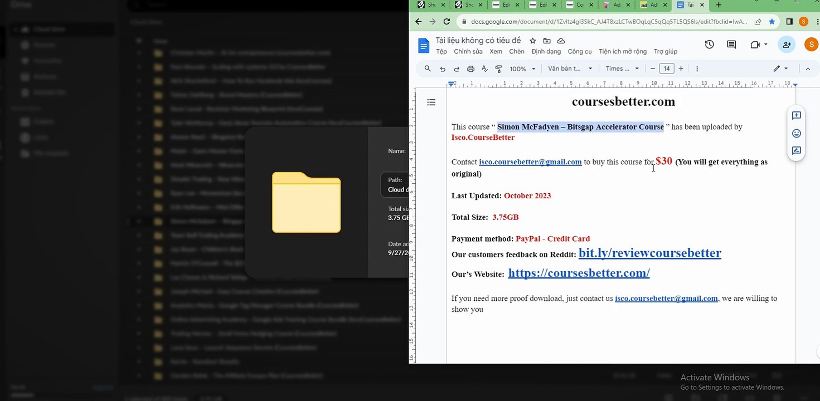Decrease the font size with minus

click(x=653, y=69)
